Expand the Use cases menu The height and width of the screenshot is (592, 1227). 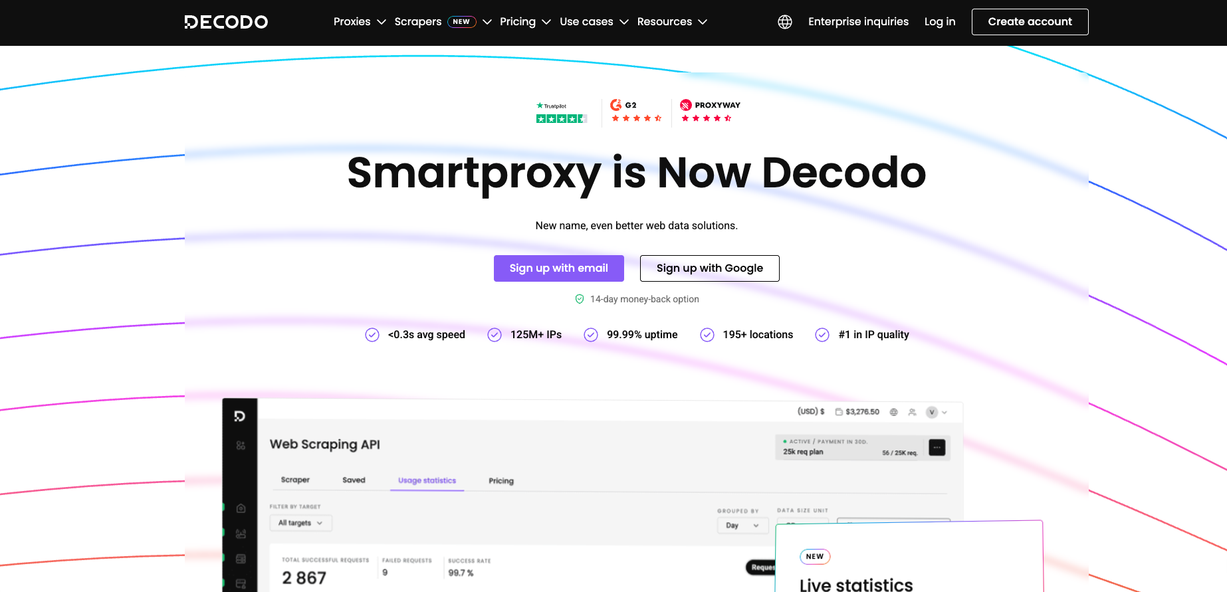tap(594, 22)
